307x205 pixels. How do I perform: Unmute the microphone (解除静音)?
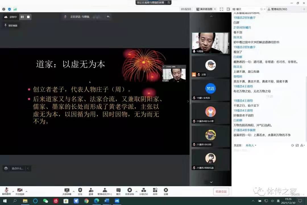6,191
